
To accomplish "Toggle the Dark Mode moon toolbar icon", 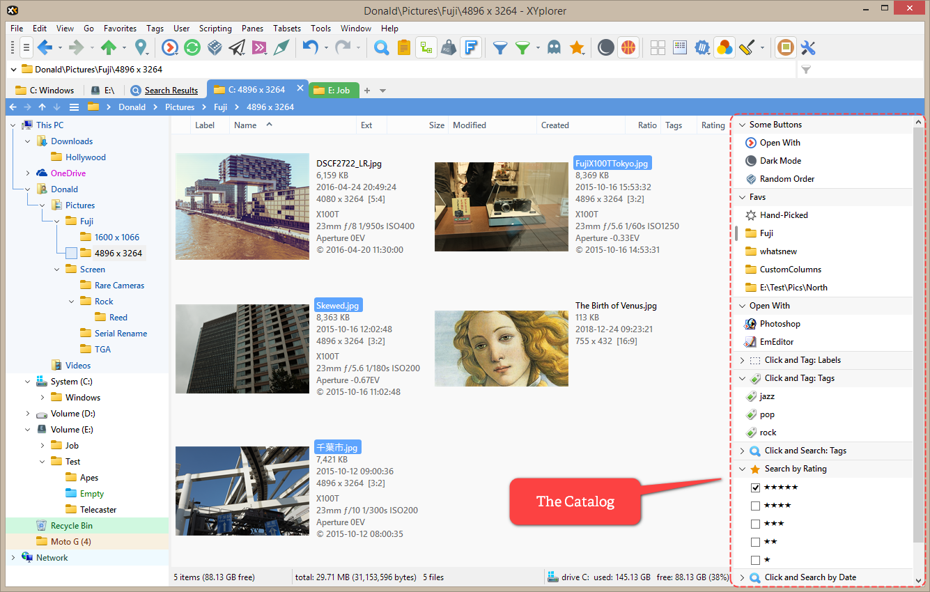I will [x=606, y=48].
